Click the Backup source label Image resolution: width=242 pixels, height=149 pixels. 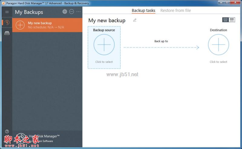tap(104, 30)
